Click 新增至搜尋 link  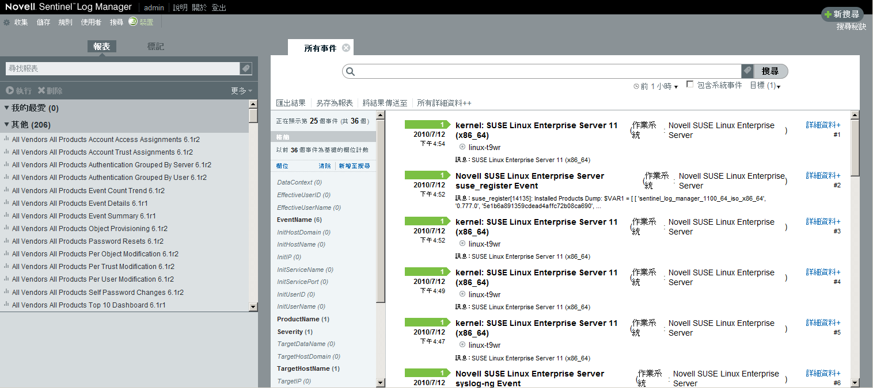(355, 166)
